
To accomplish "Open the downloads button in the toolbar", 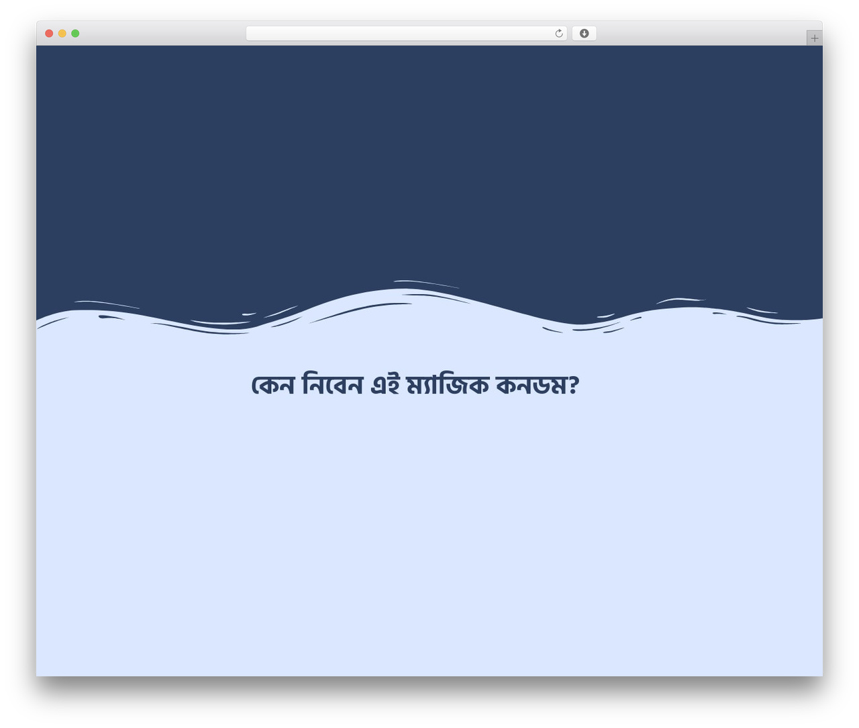I will tap(584, 34).
